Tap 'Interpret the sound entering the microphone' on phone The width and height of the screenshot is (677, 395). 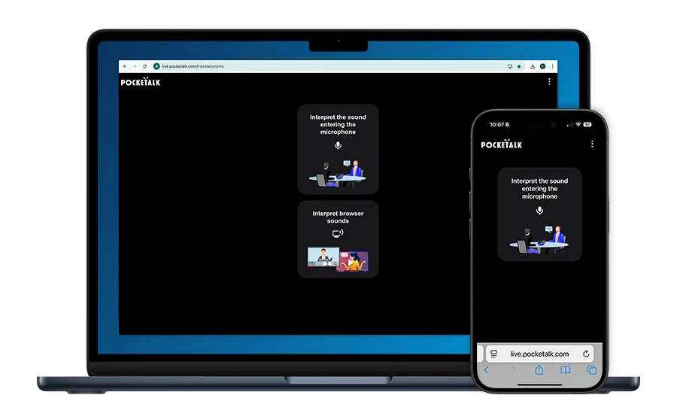539,214
